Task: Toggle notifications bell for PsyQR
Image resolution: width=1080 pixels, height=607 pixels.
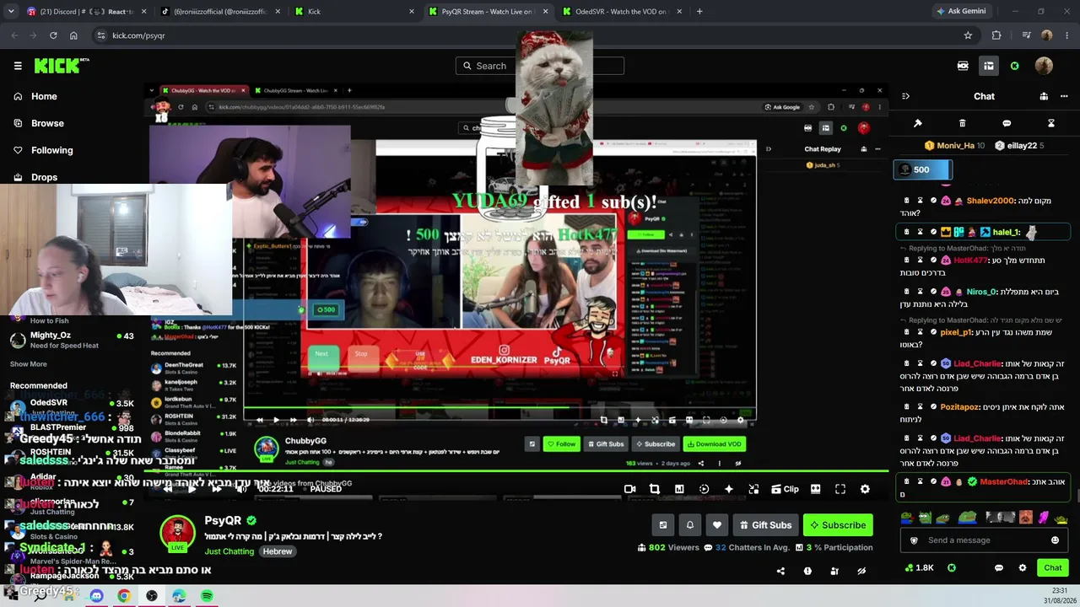Action: pos(690,525)
